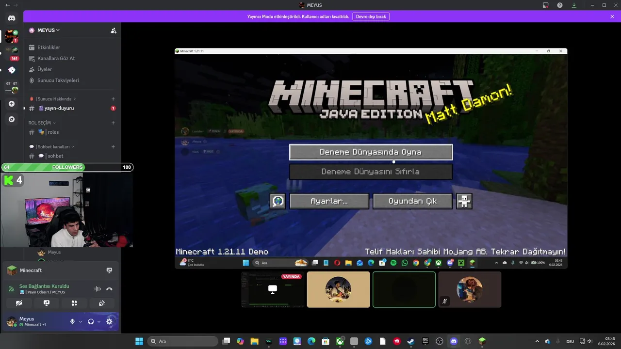
Task: Open the server with 161 unread badge
Action: (12, 53)
